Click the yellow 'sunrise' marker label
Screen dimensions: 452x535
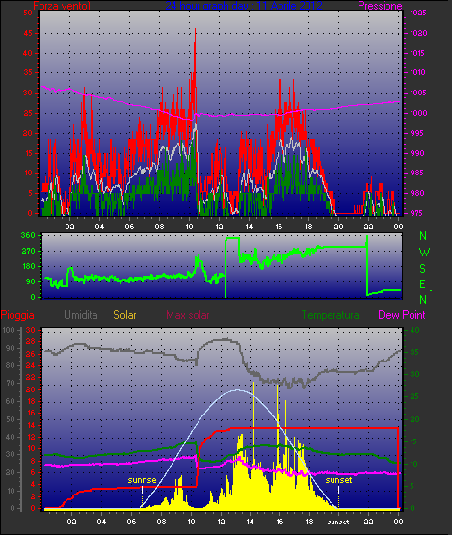[142, 480]
